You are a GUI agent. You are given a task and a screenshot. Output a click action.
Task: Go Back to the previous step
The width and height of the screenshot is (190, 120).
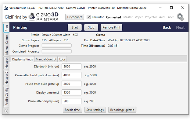pos(167,27)
